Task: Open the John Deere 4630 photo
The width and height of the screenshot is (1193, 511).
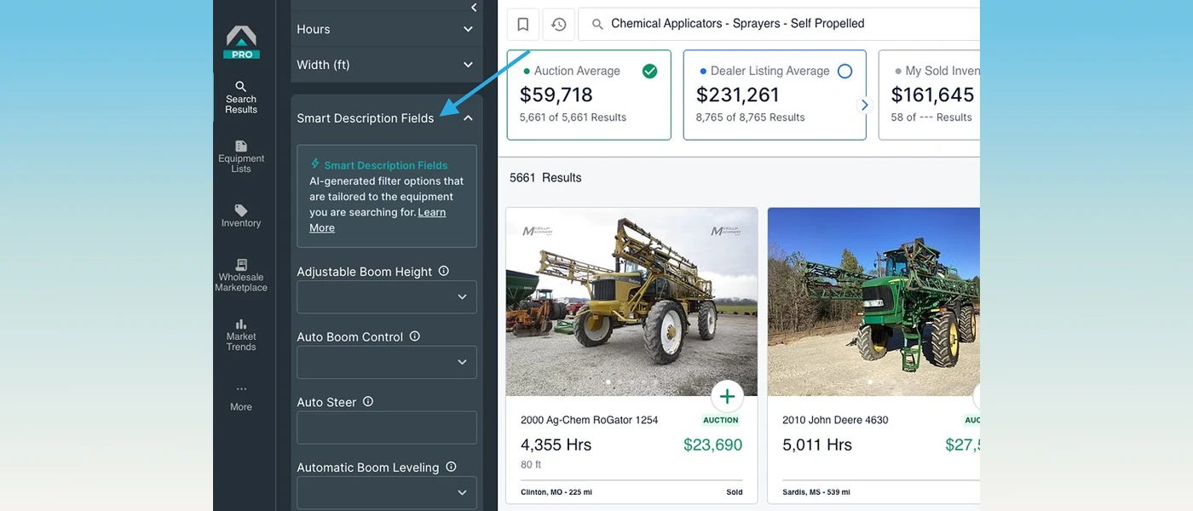Action: click(873, 301)
